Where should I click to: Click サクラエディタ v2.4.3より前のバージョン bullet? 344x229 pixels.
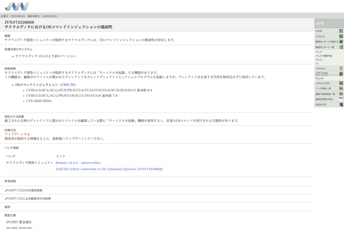point(46,56)
